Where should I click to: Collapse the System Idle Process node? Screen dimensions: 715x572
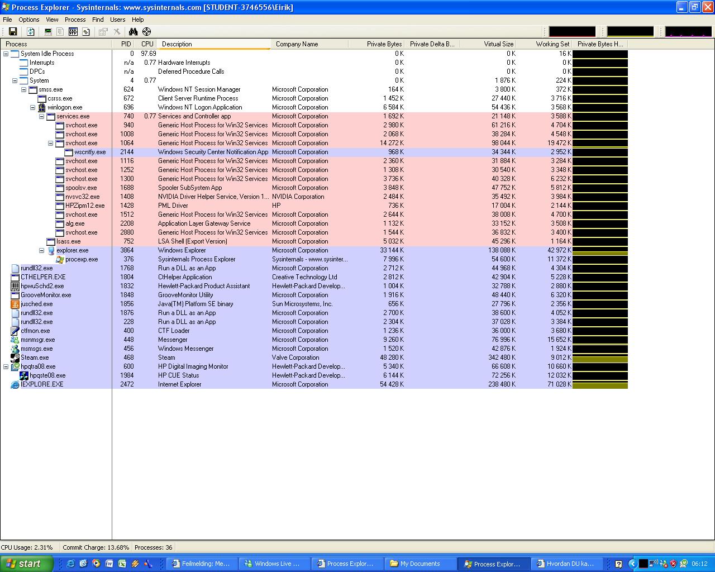(x=6, y=54)
